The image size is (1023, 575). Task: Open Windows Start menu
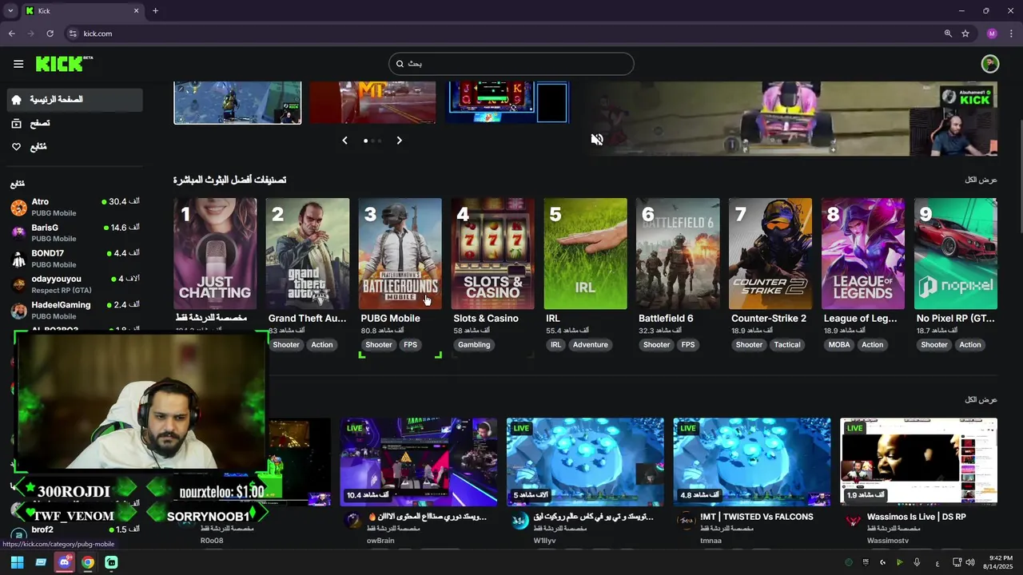tap(18, 562)
